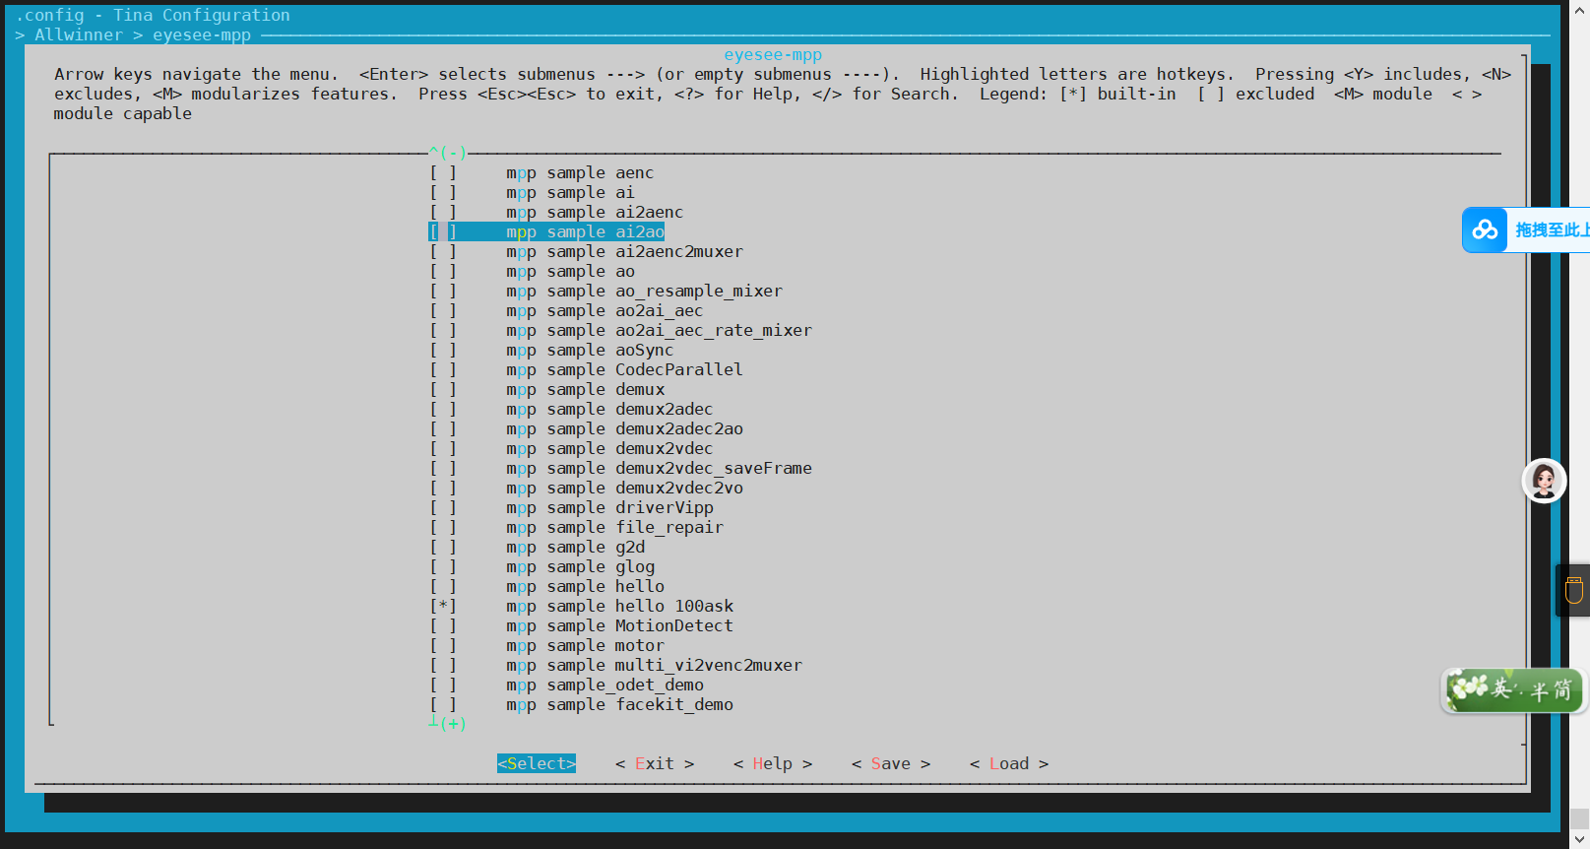The width and height of the screenshot is (1590, 849).
Task: Toggle checkbox for mpp sample motor
Action: coord(443,646)
